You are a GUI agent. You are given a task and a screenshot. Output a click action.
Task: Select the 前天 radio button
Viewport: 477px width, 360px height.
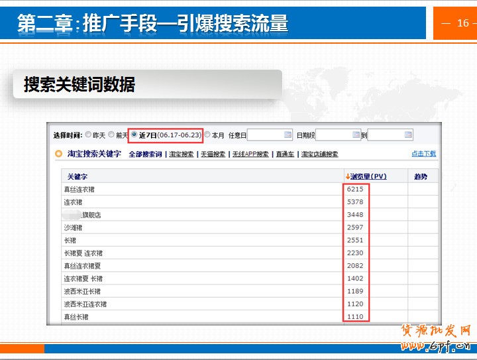pyautogui.click(x=111, y=135)
